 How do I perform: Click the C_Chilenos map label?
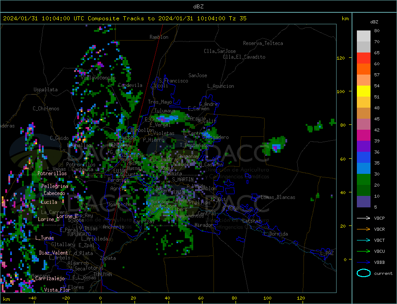(46, 109)
